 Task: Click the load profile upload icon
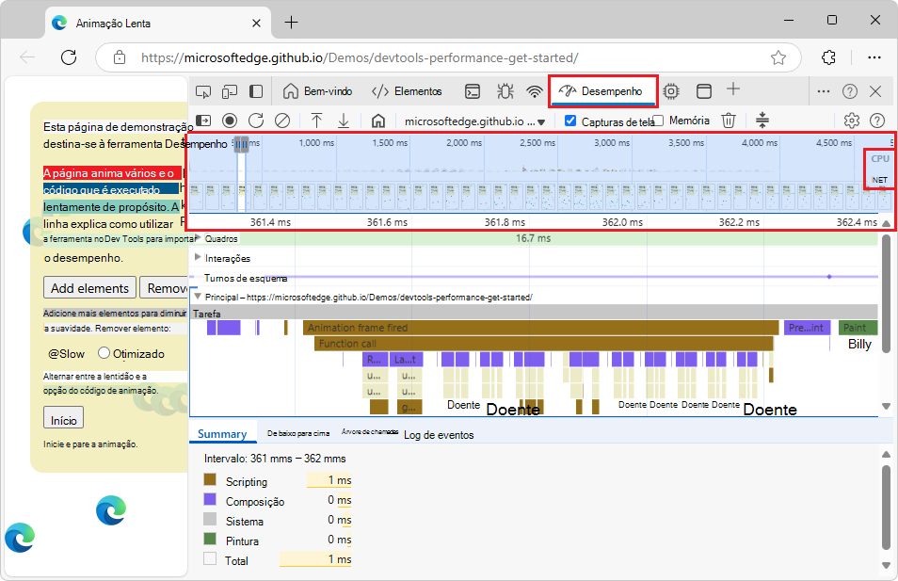point(317,121)
